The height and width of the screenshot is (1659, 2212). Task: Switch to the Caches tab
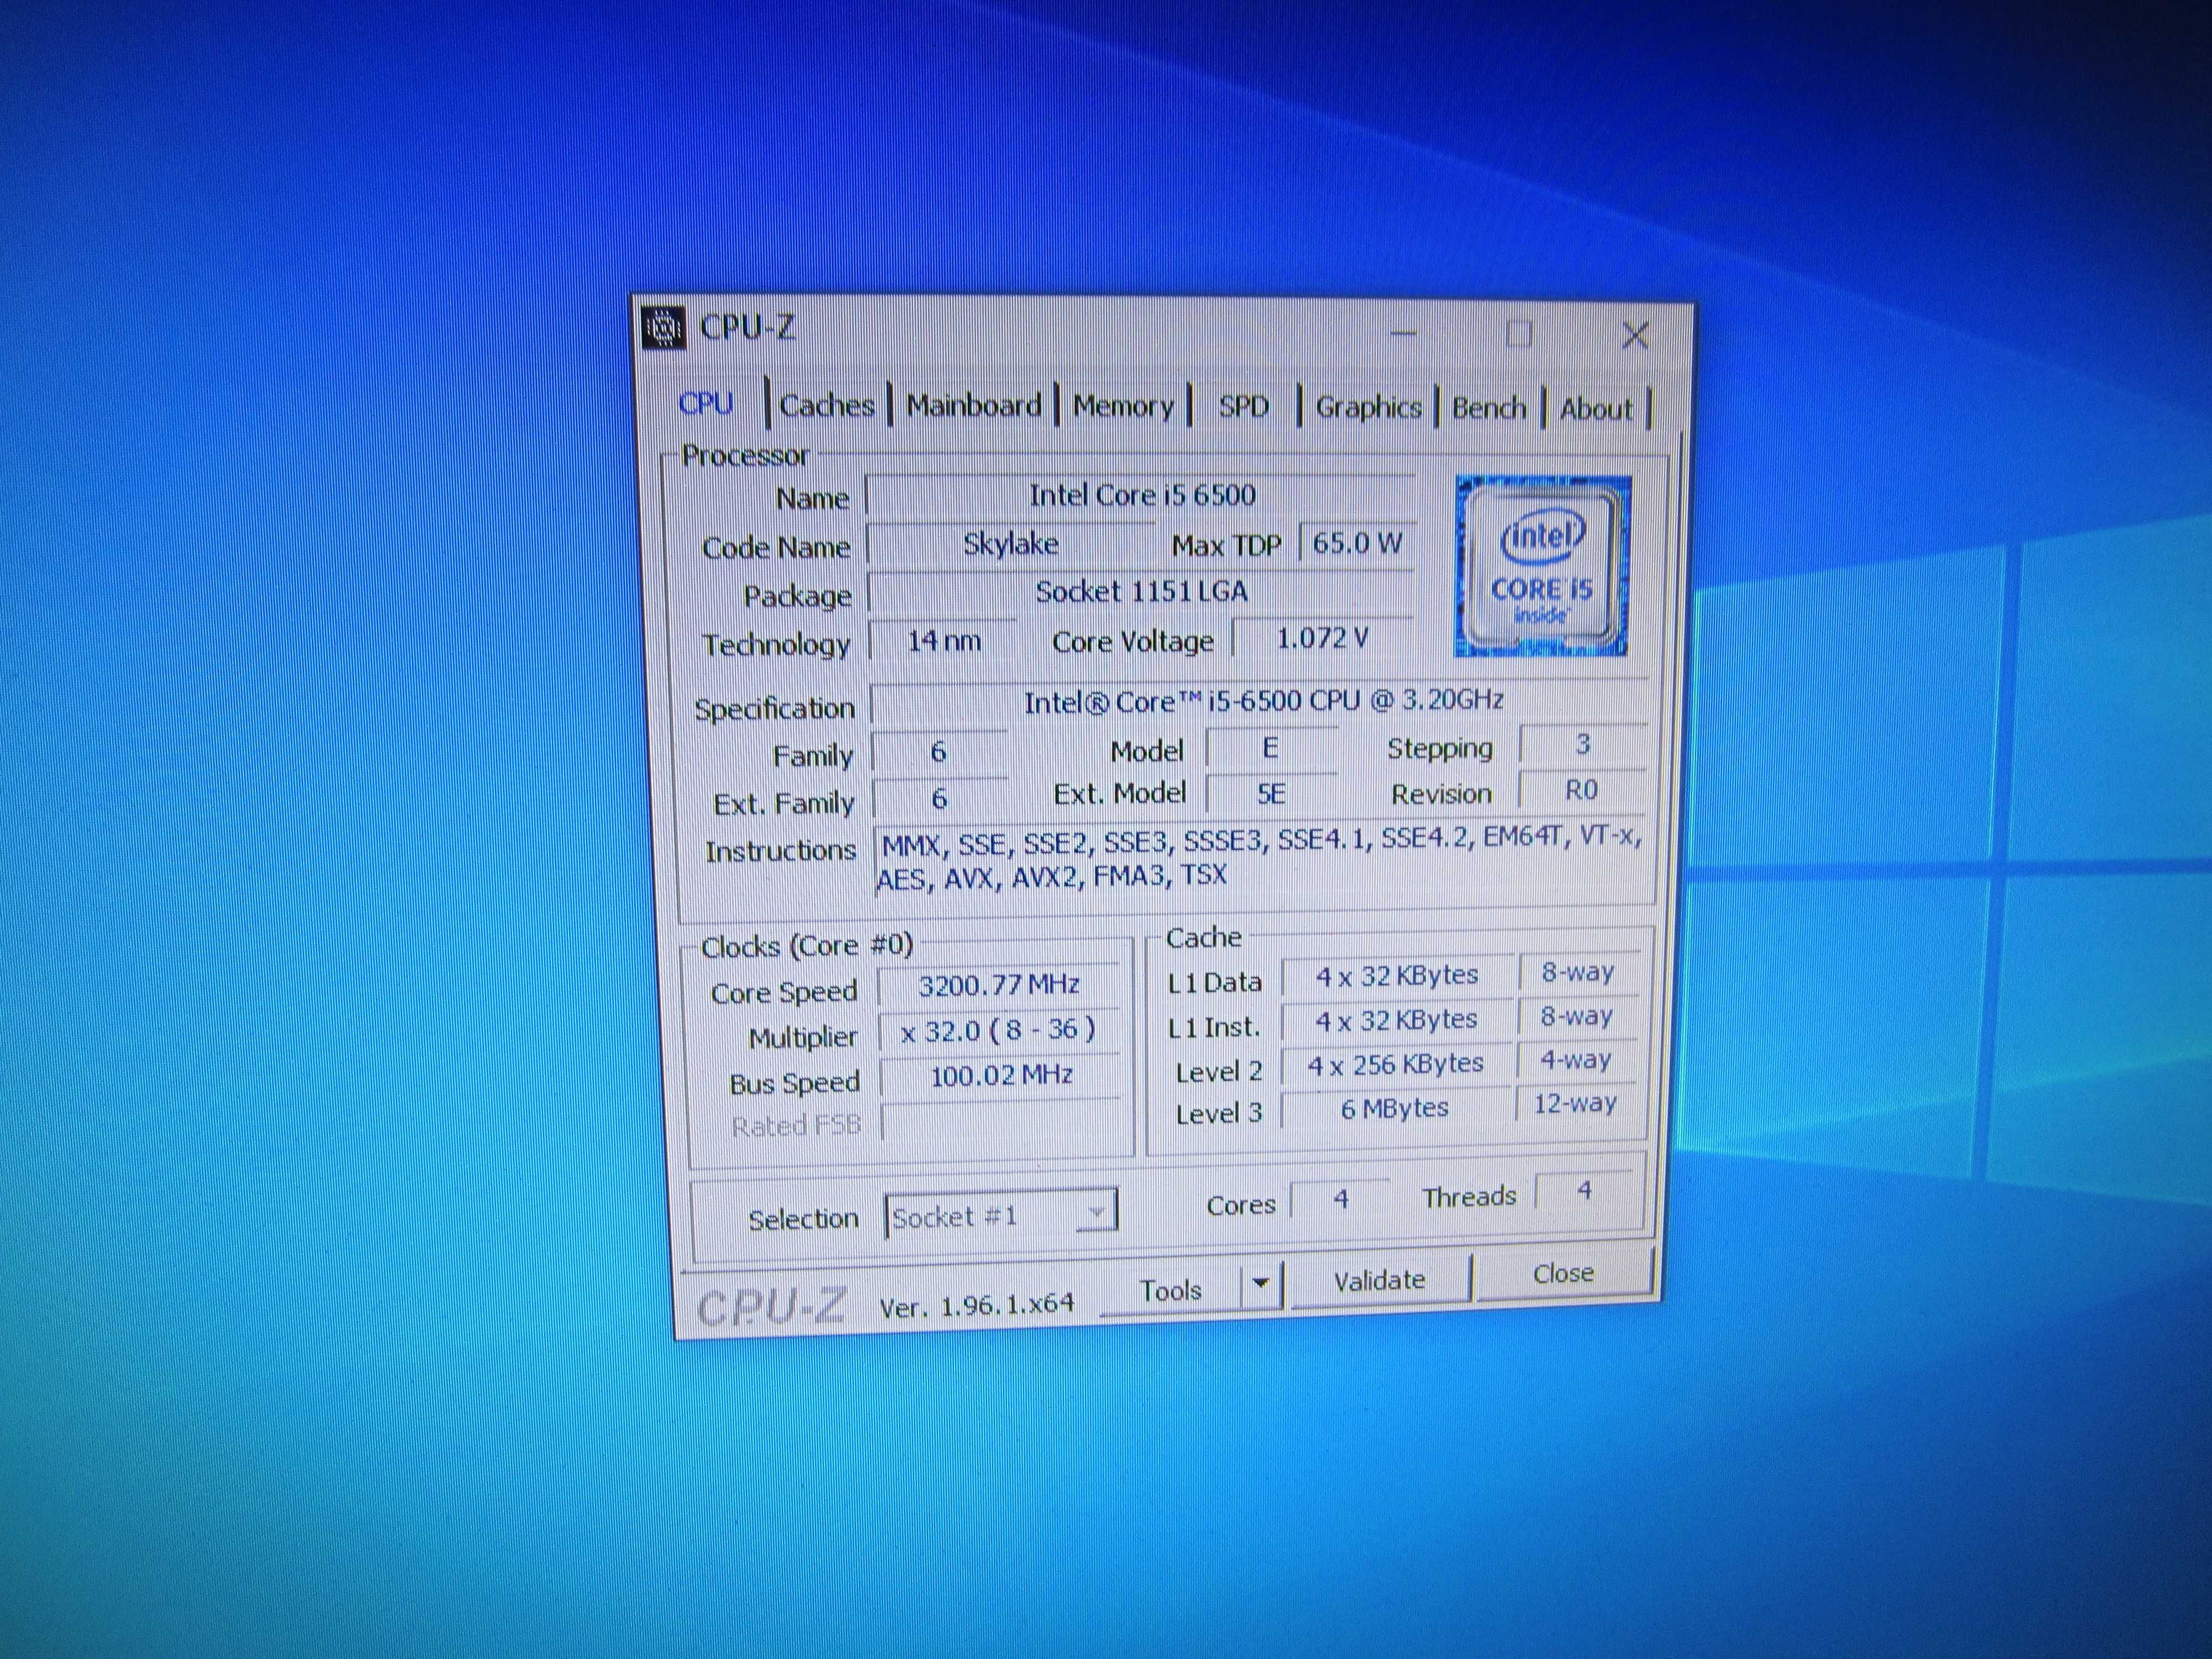826,405
